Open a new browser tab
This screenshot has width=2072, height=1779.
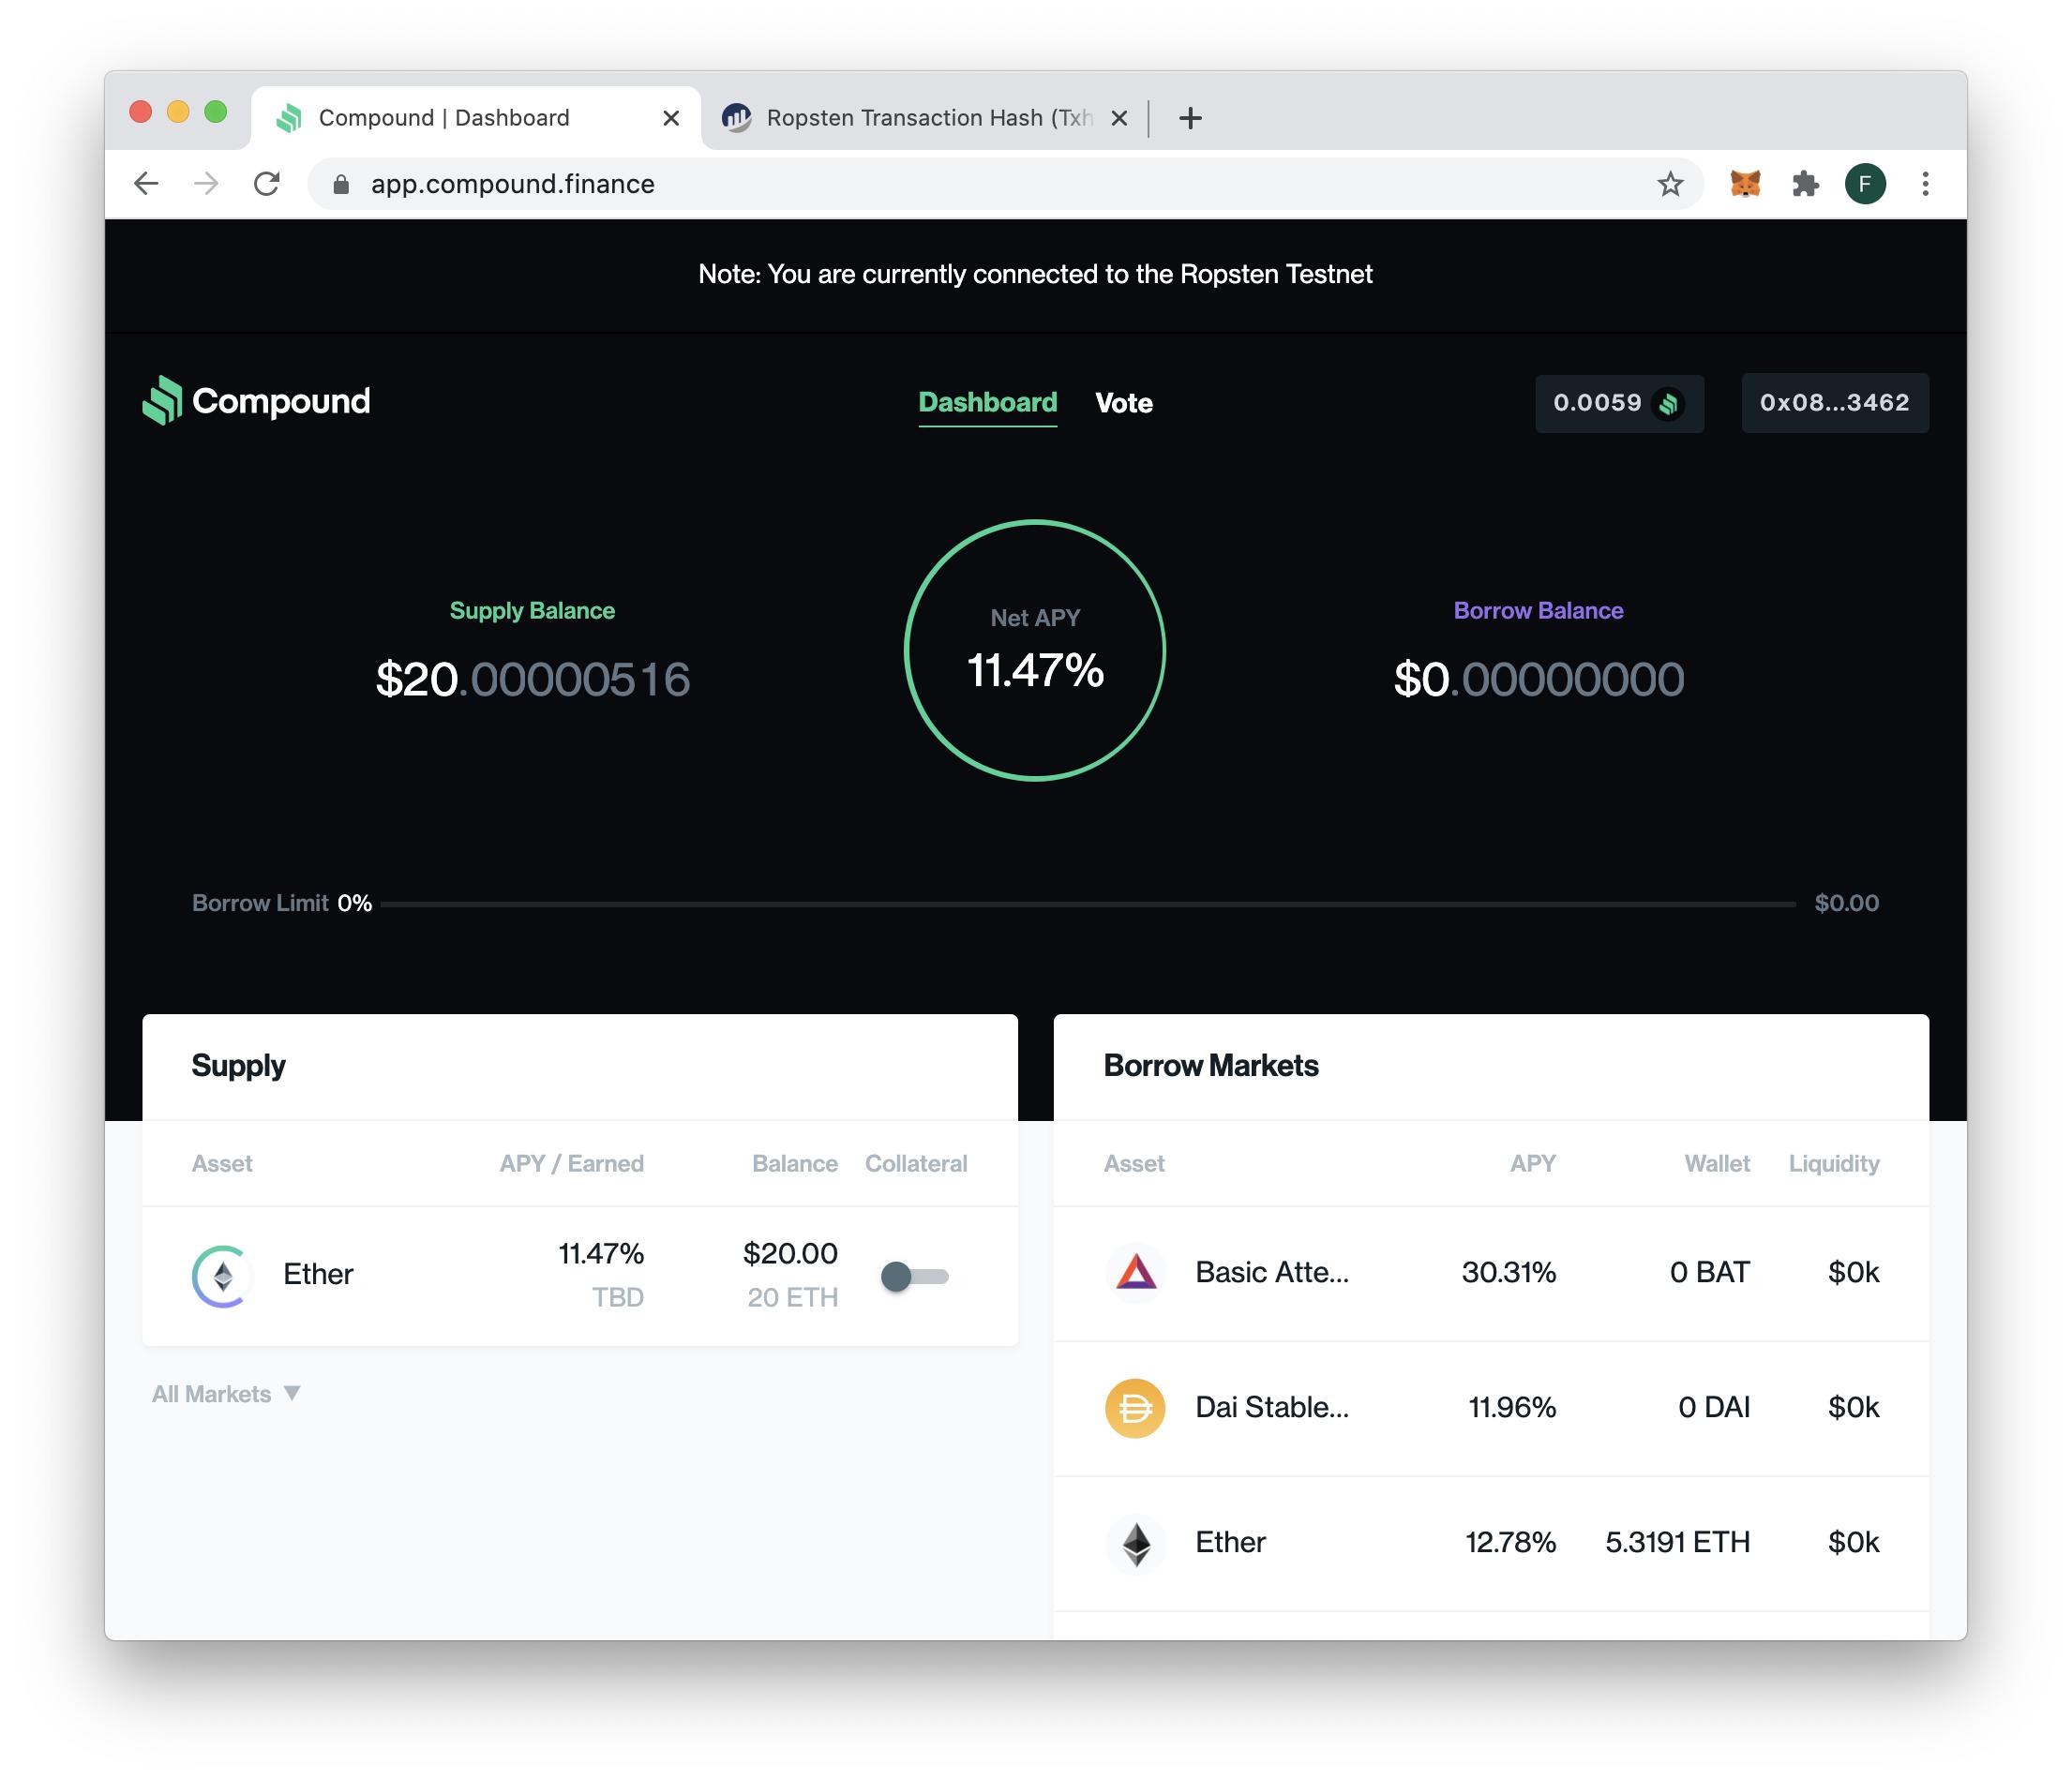pos(1190,118)
